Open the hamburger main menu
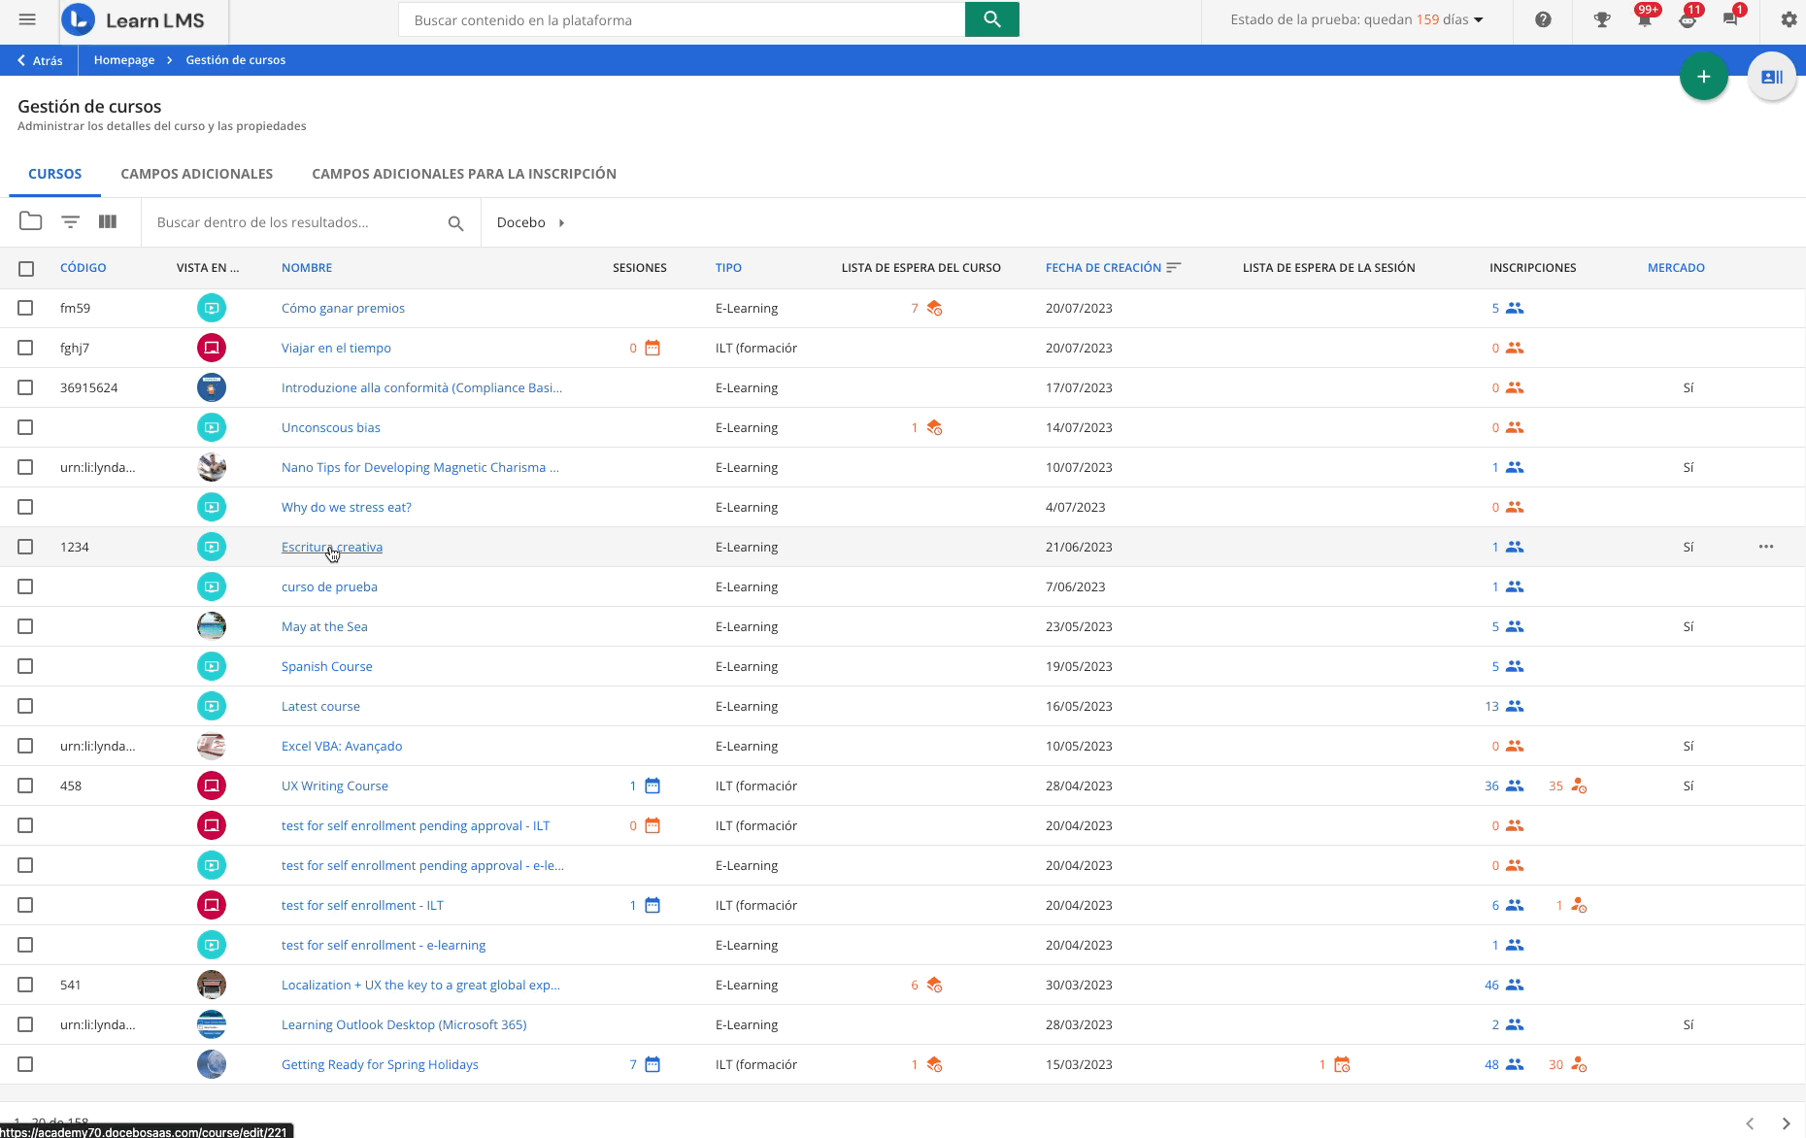1806x1138 pixels. pos(27,19)
